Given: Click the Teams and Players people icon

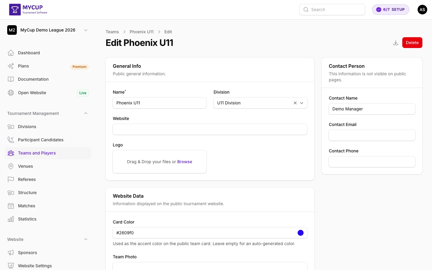Looking at the screenshot, I should click(x=11, y=153).
